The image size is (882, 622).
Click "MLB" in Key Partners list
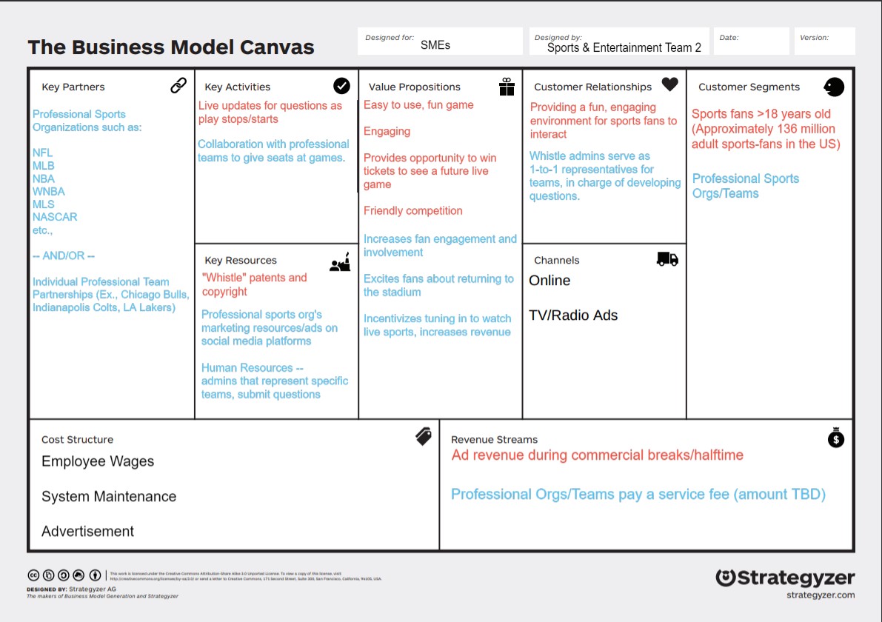click(x=43, y=165)
